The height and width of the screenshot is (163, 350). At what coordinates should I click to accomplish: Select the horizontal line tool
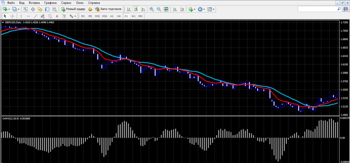click(x=28, y=16)
